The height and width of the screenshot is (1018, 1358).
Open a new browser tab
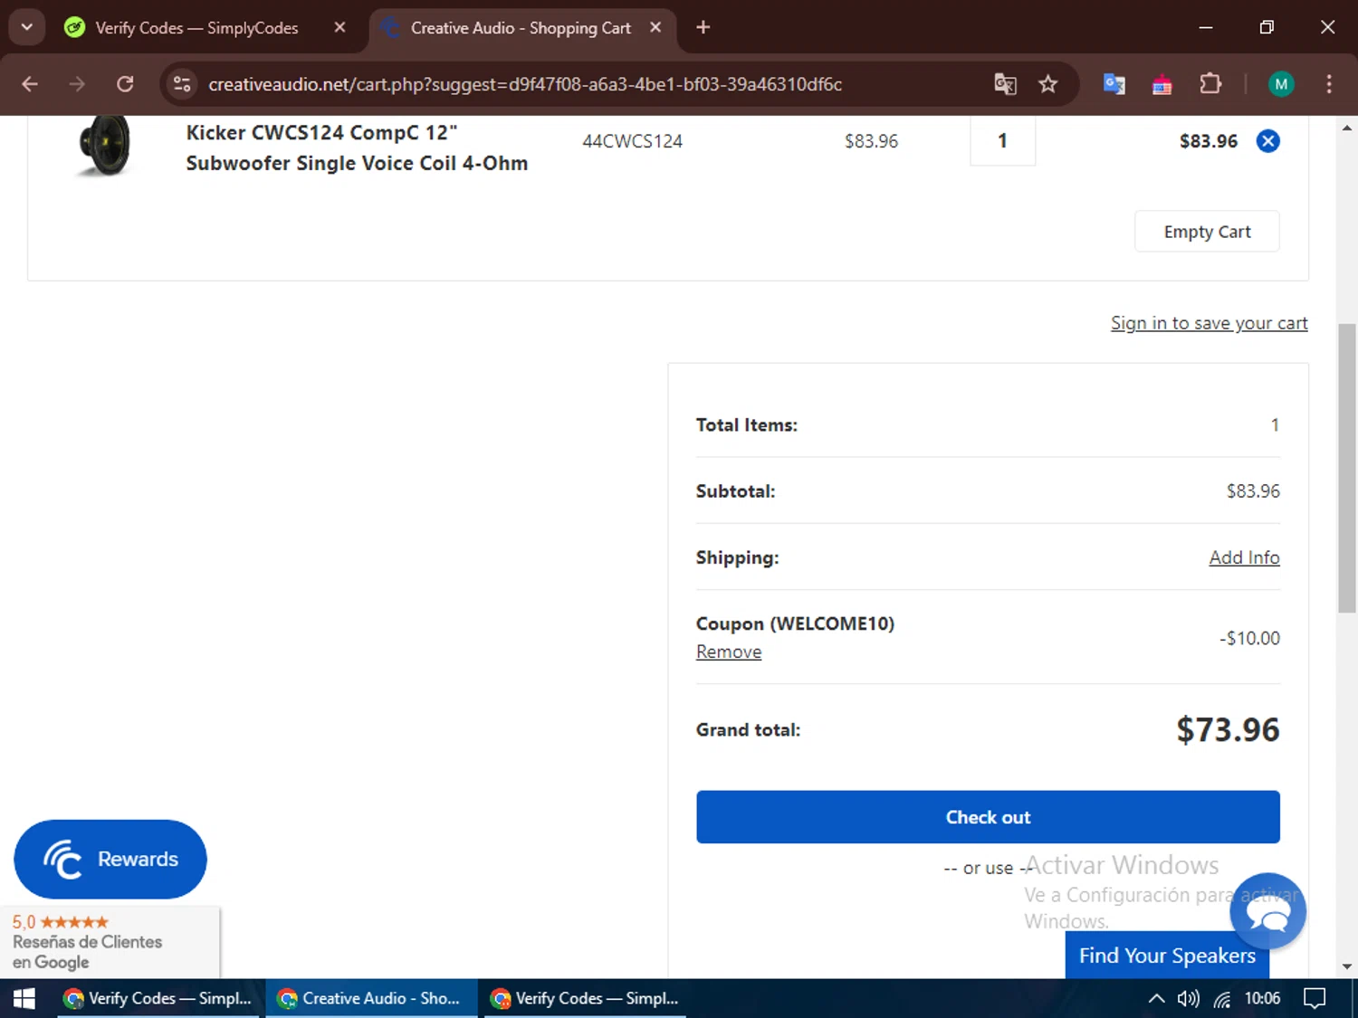703,28
